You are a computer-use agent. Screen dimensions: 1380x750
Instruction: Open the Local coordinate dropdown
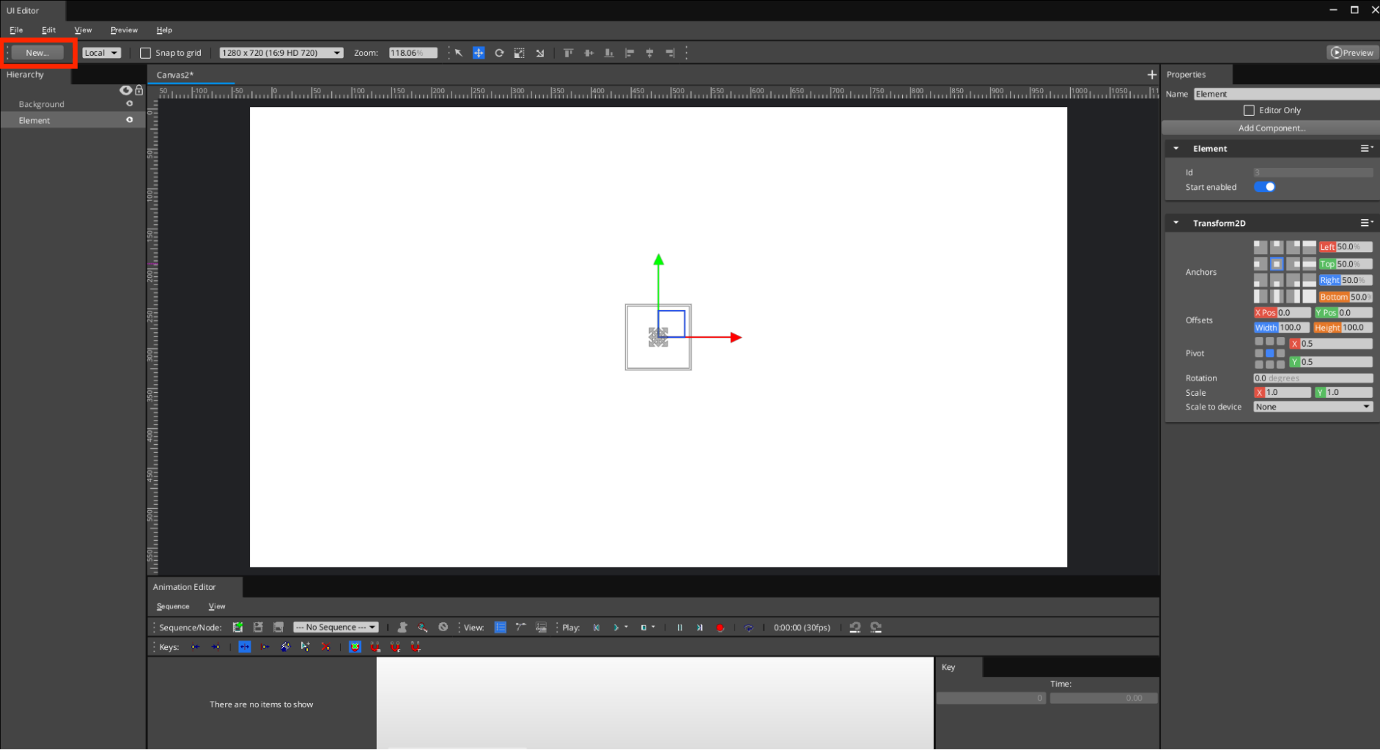tap(101, 53)
